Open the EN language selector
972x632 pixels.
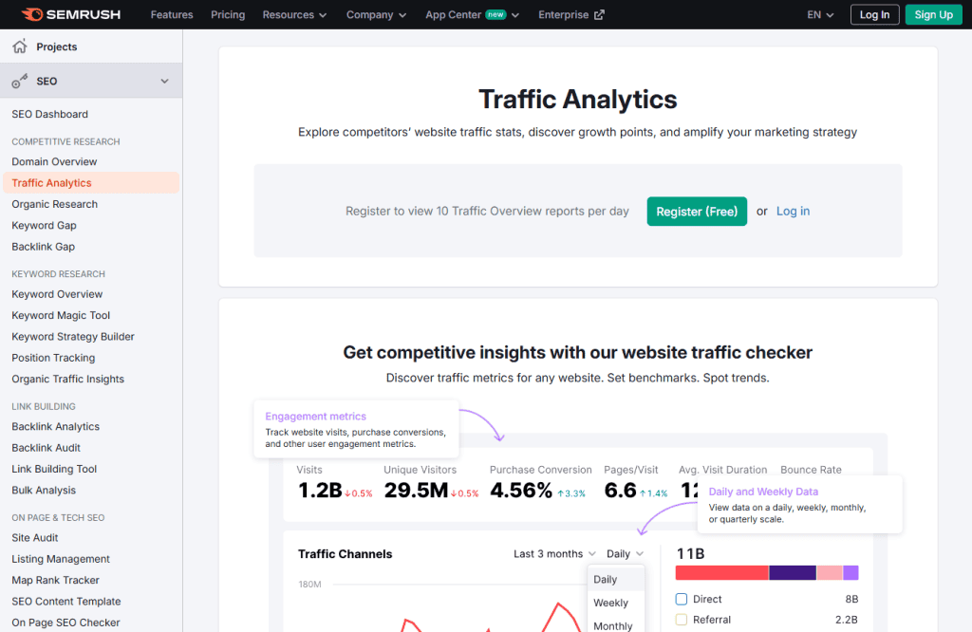[820, 15]
